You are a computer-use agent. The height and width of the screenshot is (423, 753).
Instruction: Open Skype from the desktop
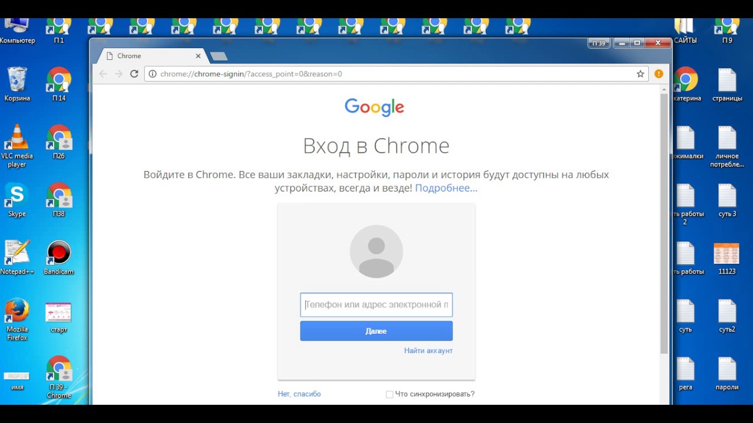(x=17, y=200)
